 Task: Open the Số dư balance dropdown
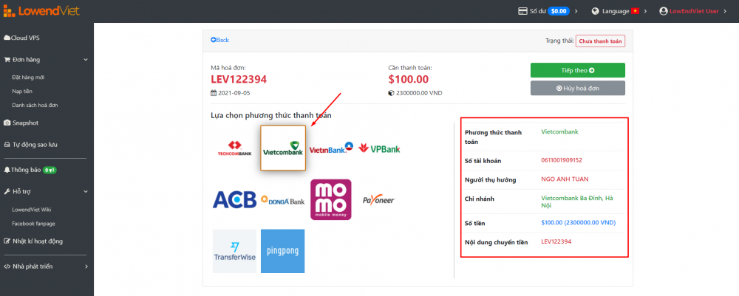548,11
